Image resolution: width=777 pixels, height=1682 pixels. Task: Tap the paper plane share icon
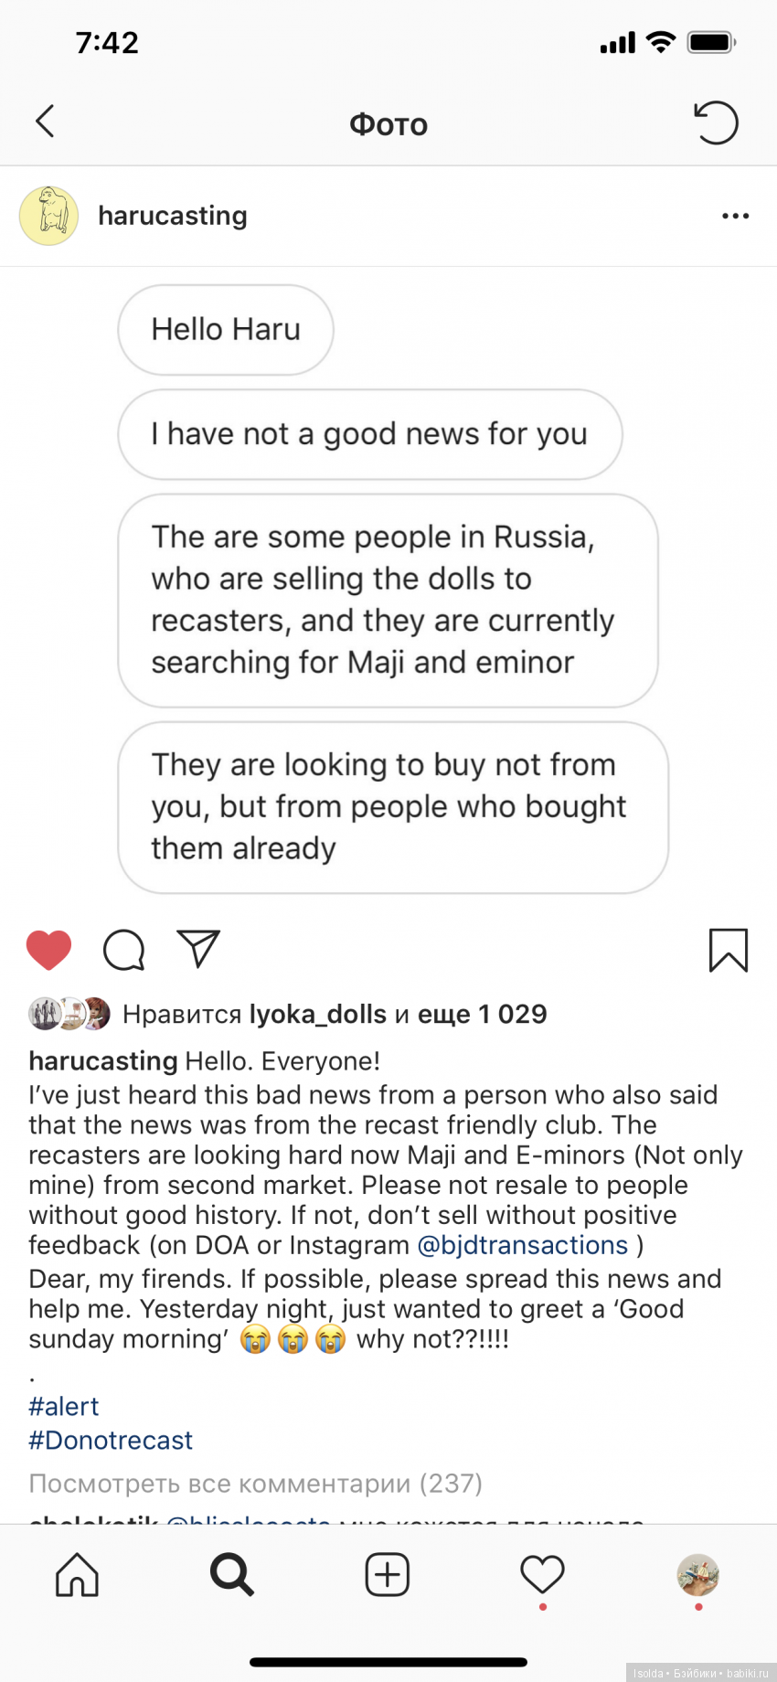tap(198, 949)
